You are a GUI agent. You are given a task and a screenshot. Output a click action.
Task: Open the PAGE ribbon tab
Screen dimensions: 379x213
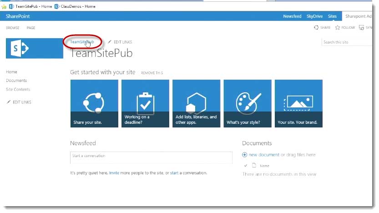tap(31, 28)
